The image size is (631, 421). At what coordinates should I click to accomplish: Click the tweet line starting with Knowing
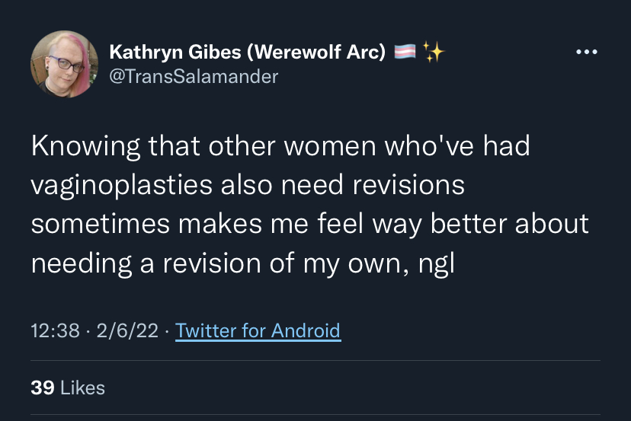coord(280,145)
